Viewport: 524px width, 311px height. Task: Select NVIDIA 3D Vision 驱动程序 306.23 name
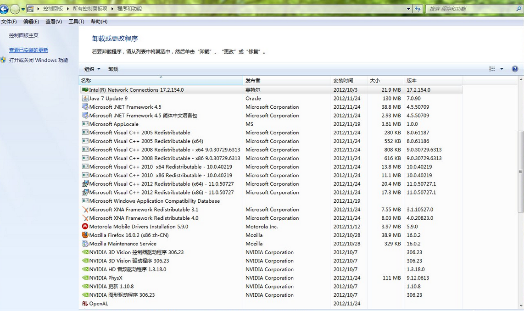pyautogui.click(x=129, y=261)
